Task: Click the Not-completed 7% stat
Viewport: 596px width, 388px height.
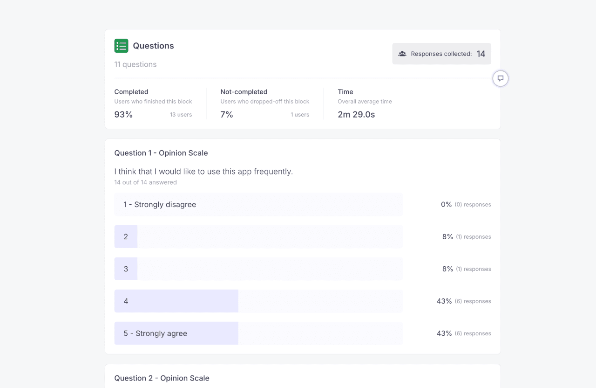Action: [227, 115]
